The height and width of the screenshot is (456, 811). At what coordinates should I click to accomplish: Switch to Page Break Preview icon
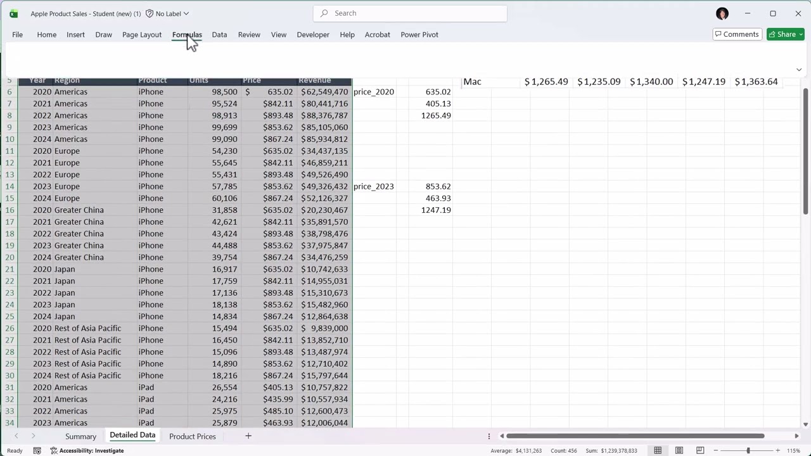click(x=700, y=450)
